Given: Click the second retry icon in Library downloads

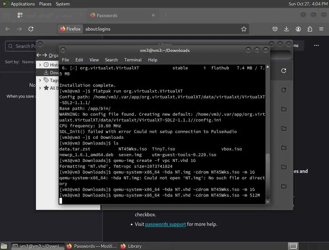Looking at the screenshot, I should (284, 90).
